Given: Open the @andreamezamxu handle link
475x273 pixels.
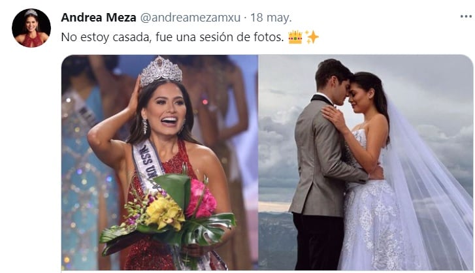Looking at the screenshot, I should pyautogui.click(x=190, y=18).
